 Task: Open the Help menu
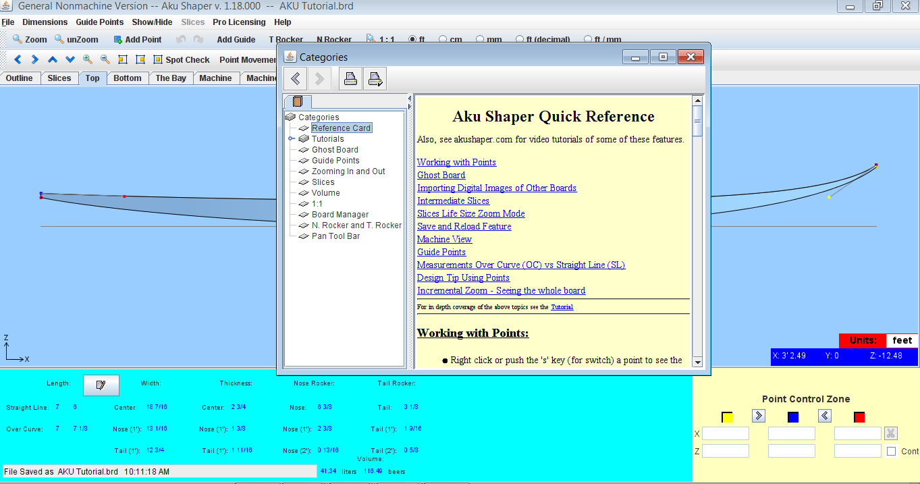tap(283, 22)
